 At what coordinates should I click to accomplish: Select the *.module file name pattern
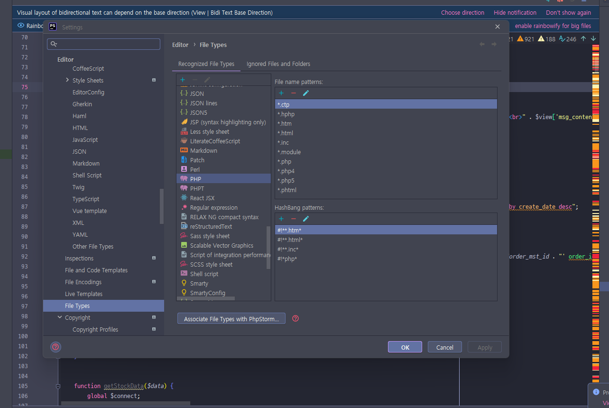tap(386, 152)
